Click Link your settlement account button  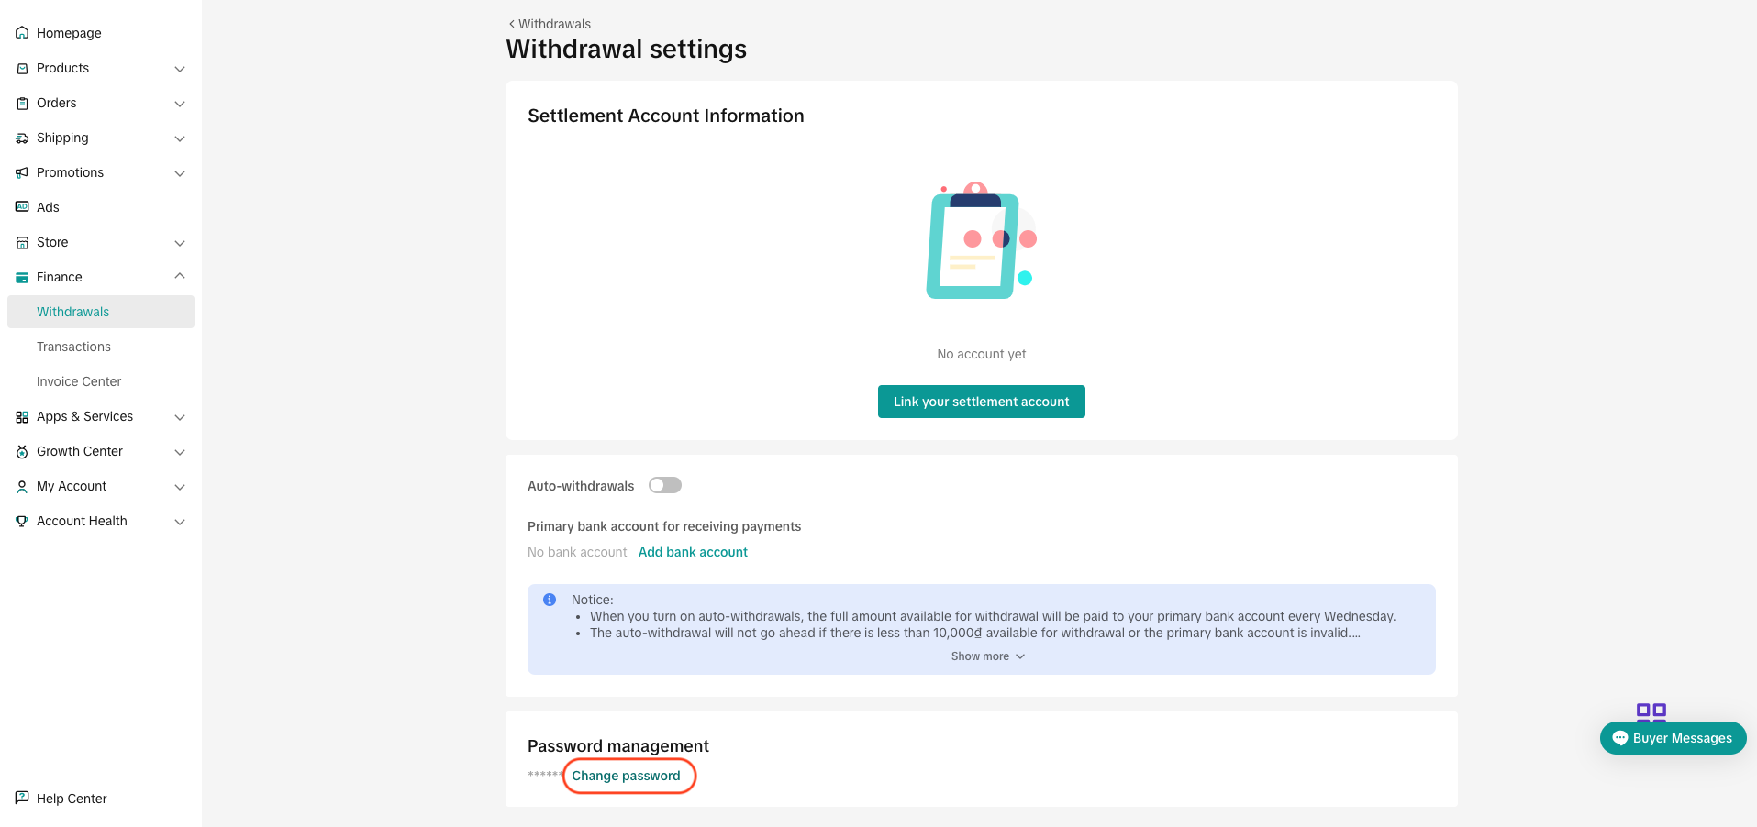(981, 402)
